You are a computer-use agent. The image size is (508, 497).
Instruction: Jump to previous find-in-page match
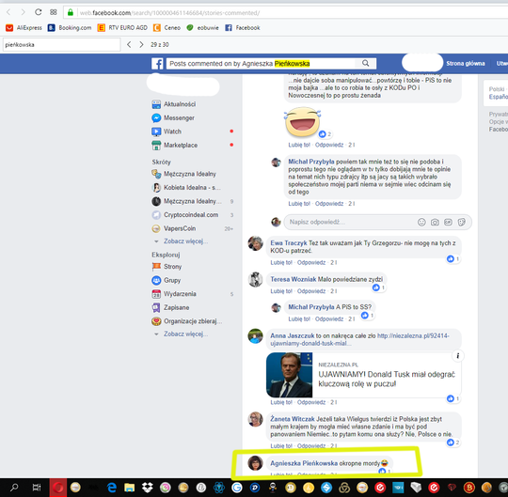[129, 45]
